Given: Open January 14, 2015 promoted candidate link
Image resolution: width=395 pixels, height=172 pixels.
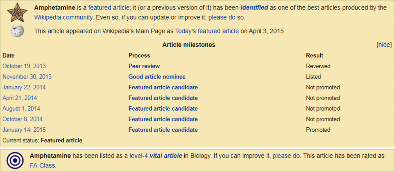Looking at the screenshot, I should 163,130.
